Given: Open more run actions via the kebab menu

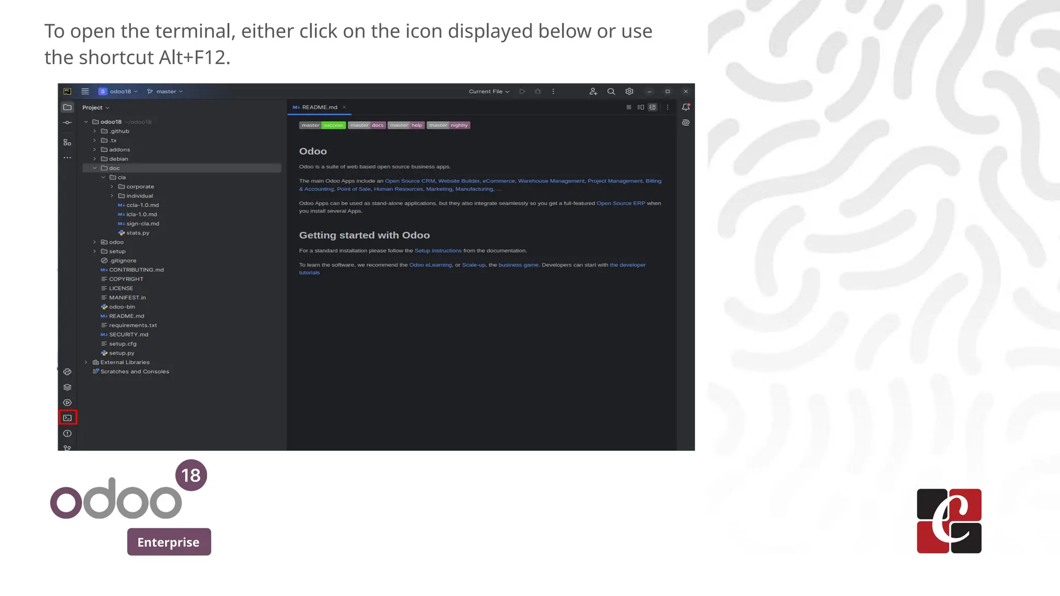Looking at the screenshot, I should [x=553, y=91].
